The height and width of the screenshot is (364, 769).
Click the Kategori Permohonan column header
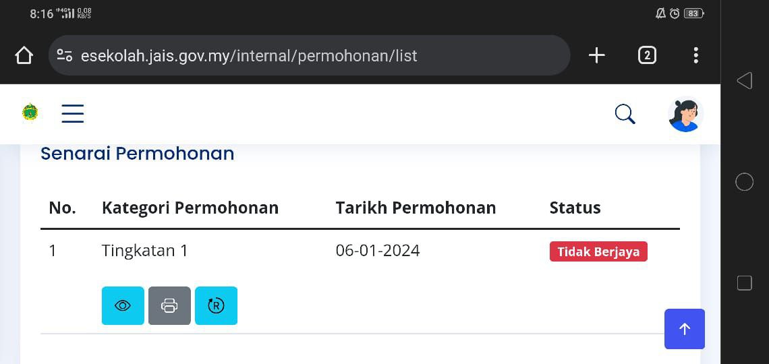tap(190, 208)
